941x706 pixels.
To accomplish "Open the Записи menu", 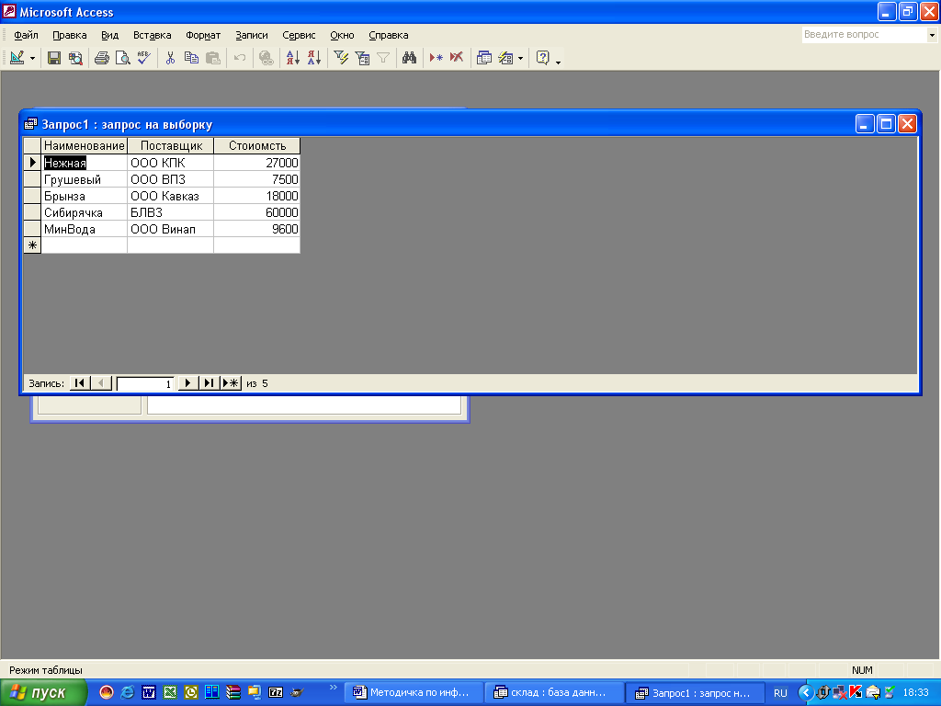I will (252, 35).
